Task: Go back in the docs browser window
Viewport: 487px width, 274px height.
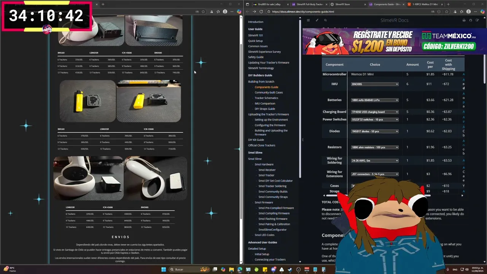Action: 247,11
